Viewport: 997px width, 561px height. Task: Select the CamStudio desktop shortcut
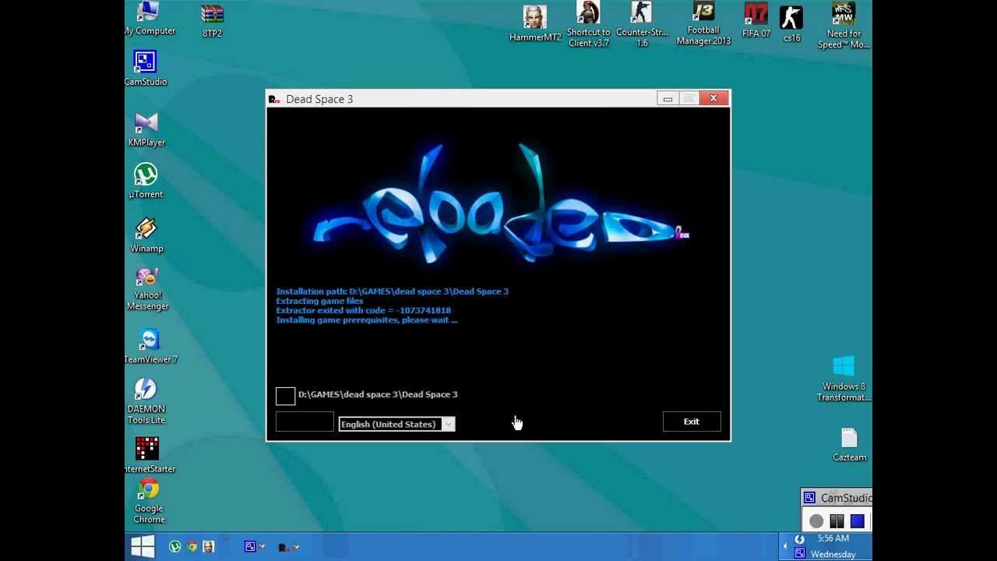click(146, 68)
